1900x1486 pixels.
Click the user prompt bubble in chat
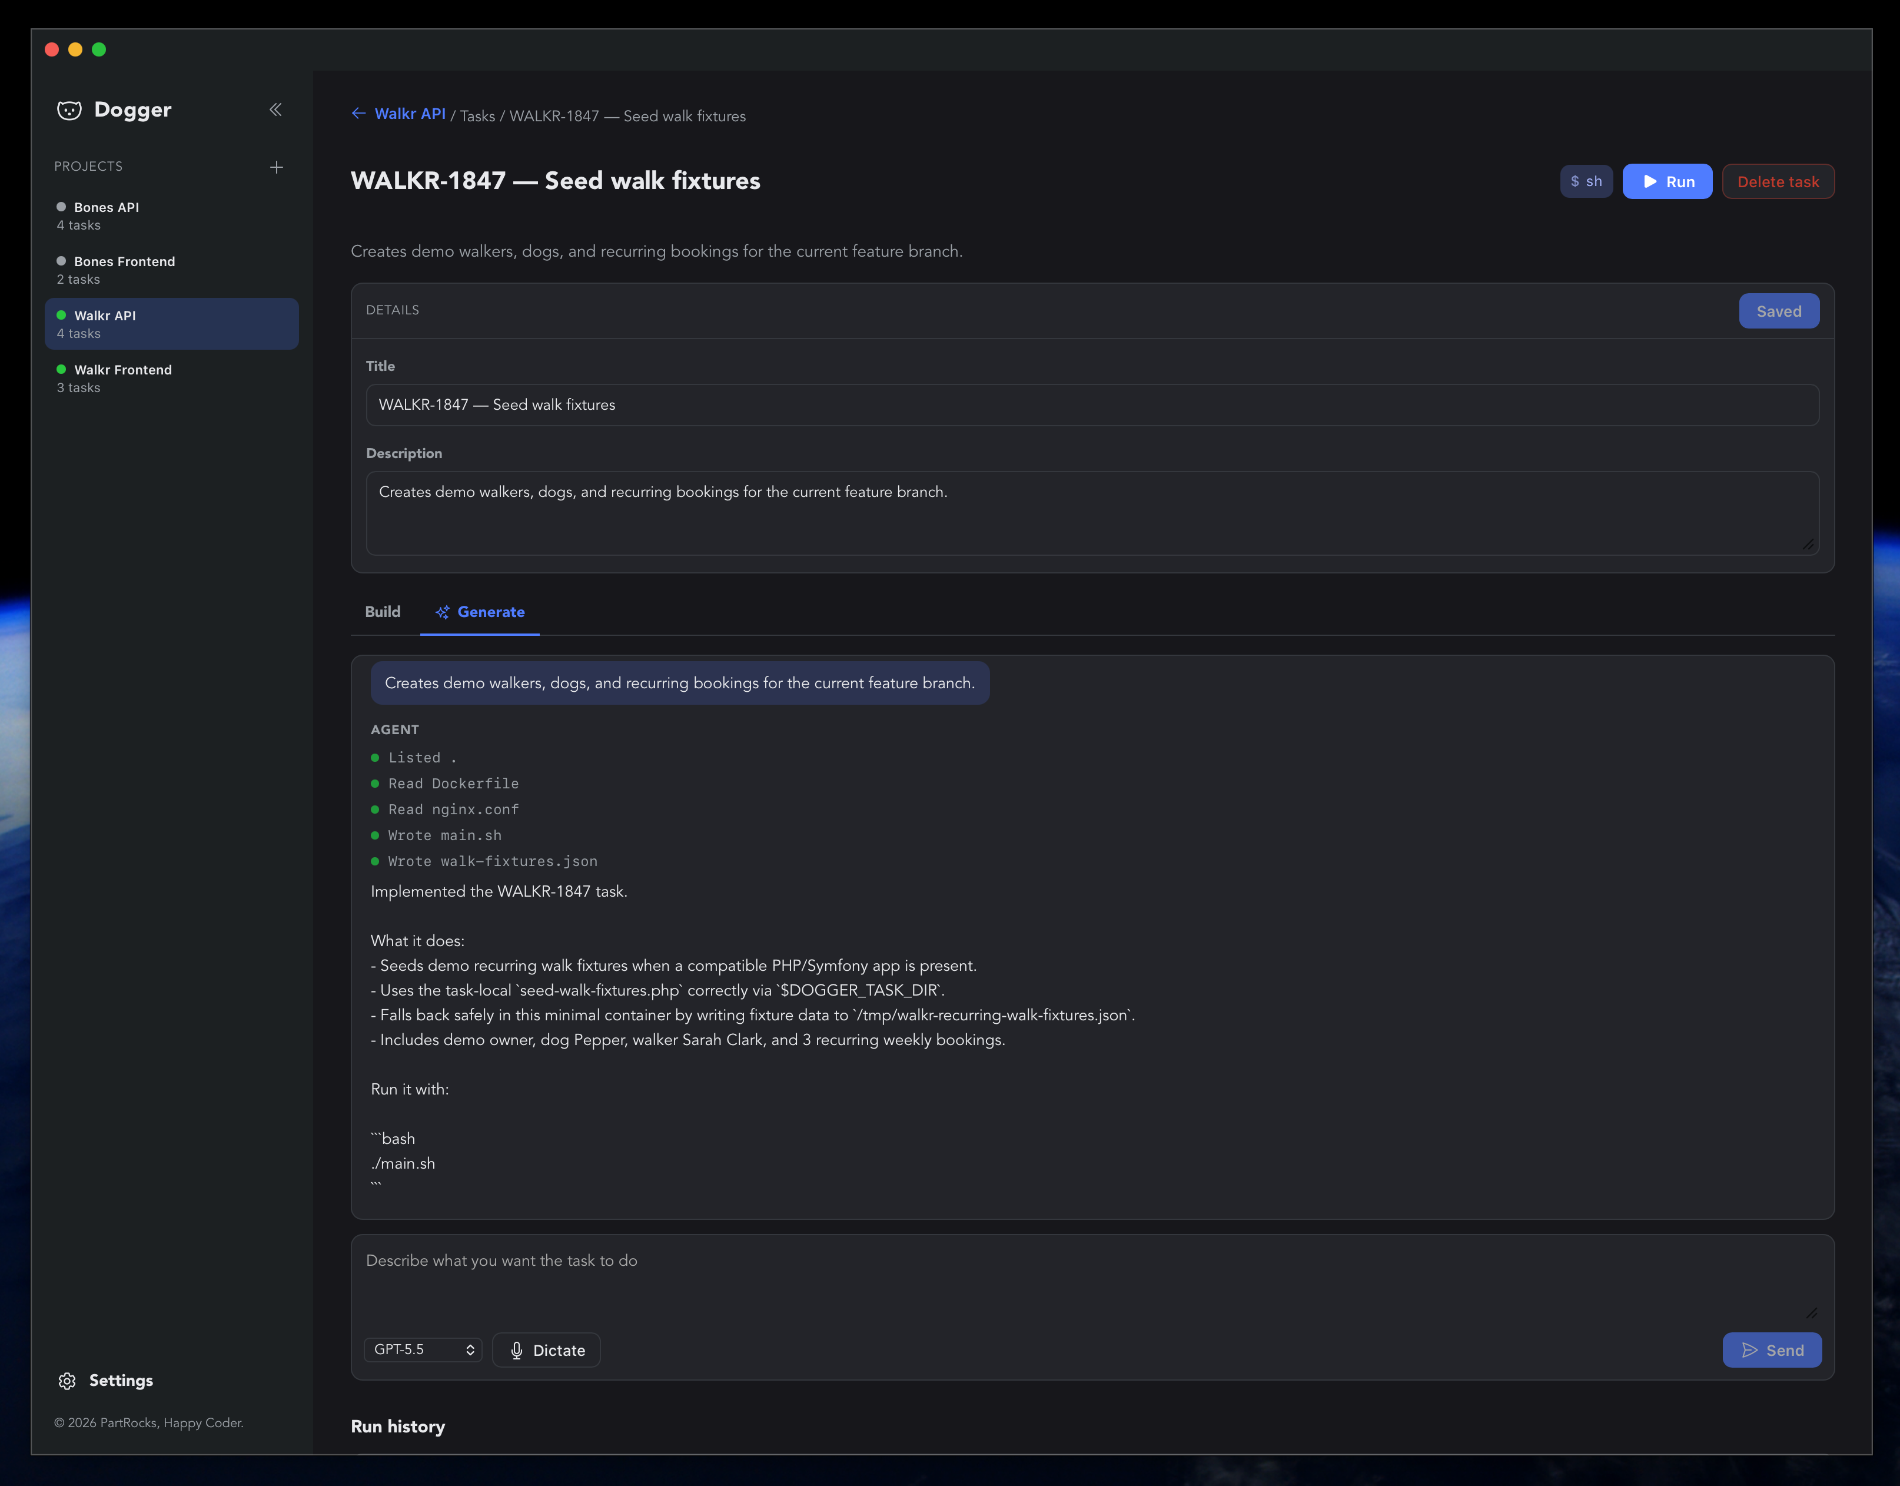[x=679, y=683]
